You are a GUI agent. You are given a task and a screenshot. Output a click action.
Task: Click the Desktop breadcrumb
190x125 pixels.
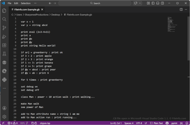[55, 15]
